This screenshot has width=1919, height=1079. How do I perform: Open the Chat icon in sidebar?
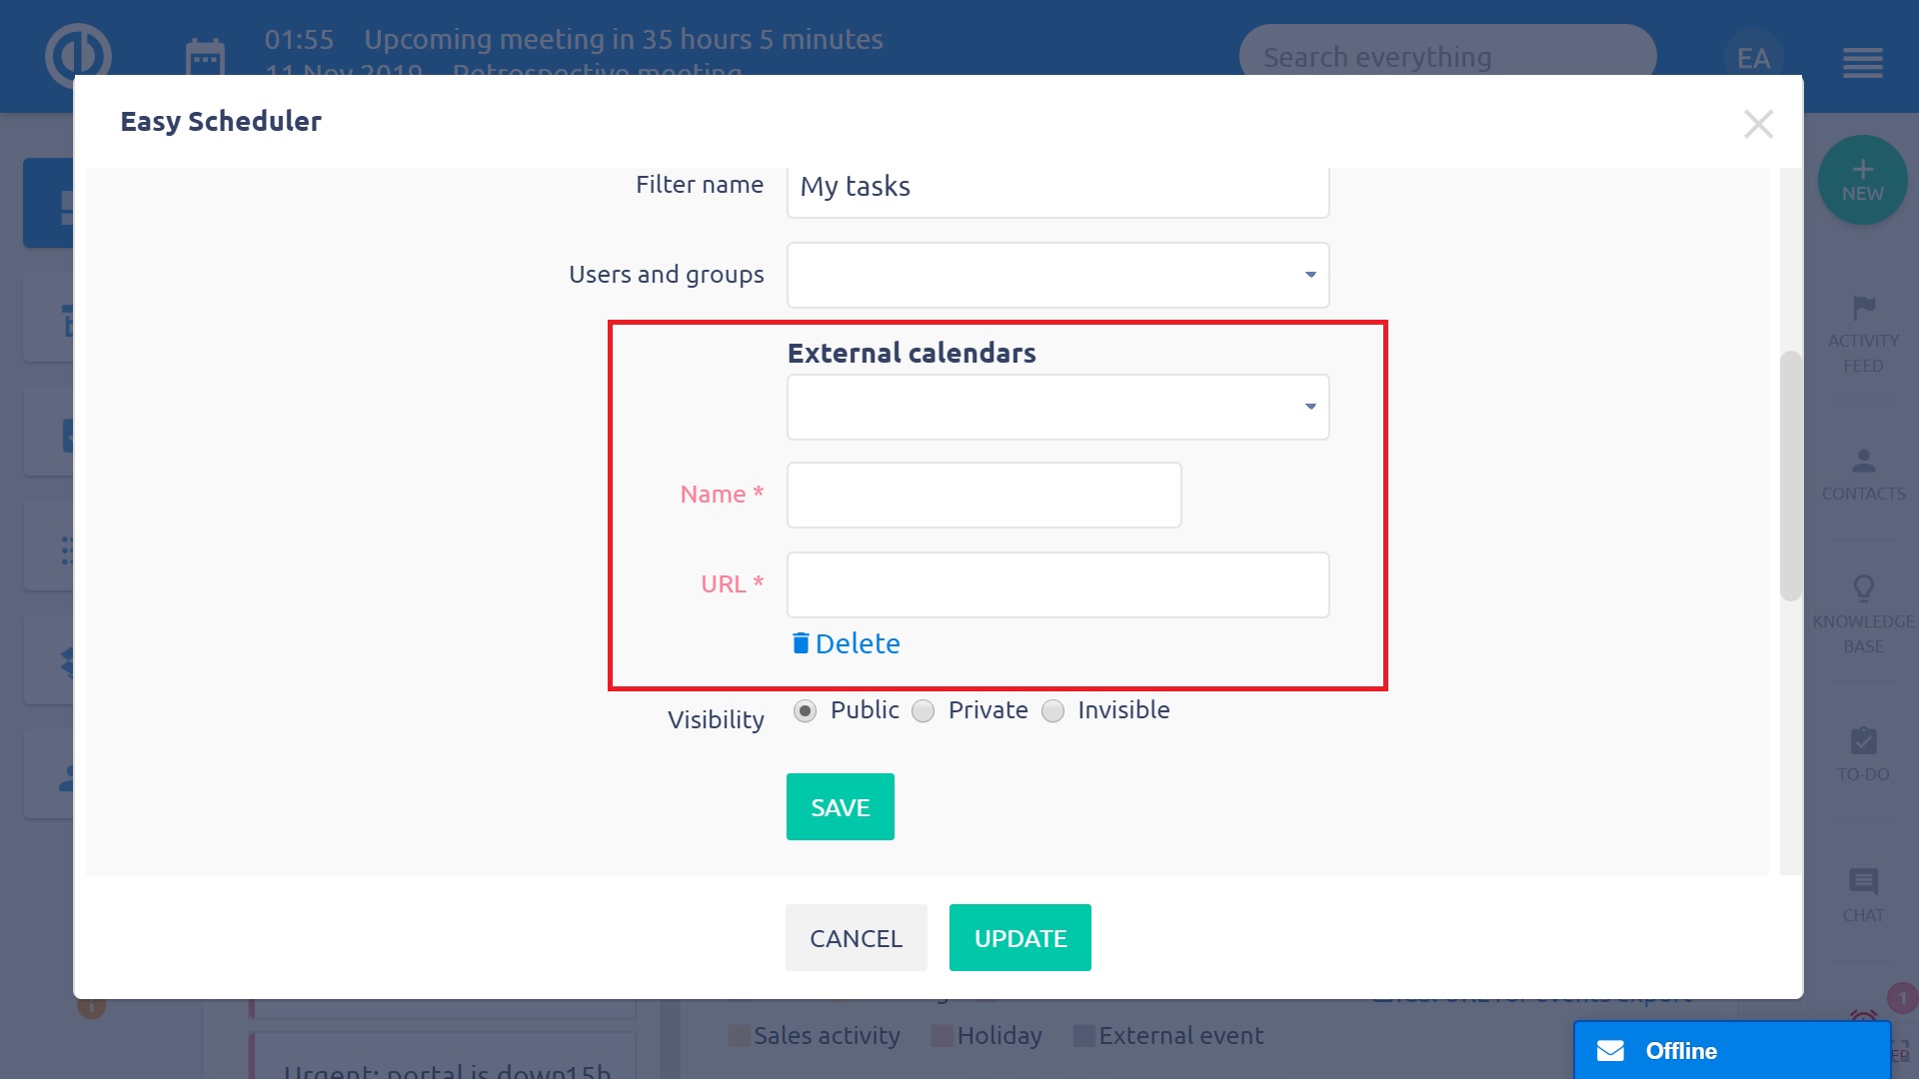click(1863, 881)
